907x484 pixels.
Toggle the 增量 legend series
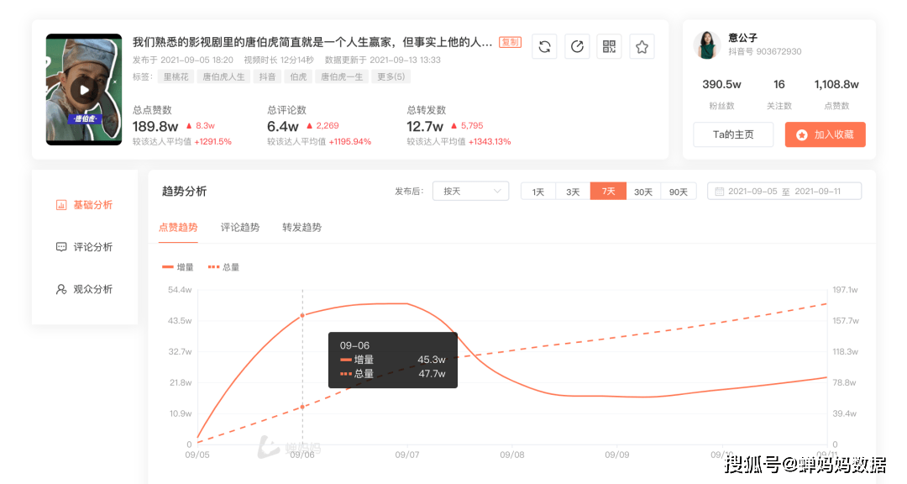pos(178,267)
